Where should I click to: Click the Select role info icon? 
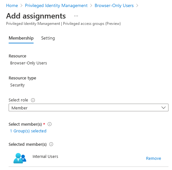click(x=33, y=100)
